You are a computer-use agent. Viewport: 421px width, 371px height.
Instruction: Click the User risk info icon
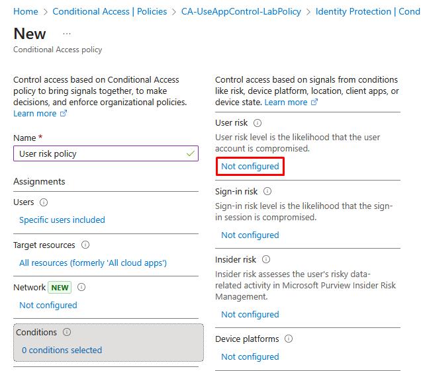[257, 123]
